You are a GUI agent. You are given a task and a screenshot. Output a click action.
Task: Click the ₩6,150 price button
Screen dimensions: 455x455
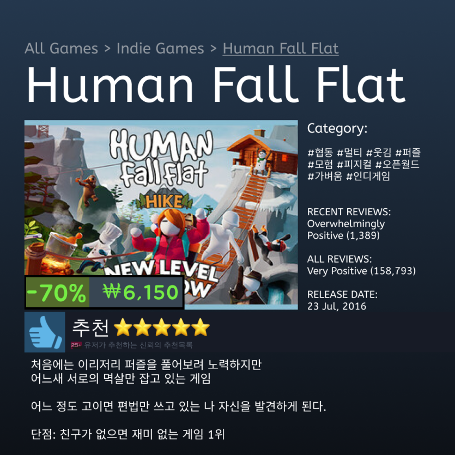[x=136, y=293]
